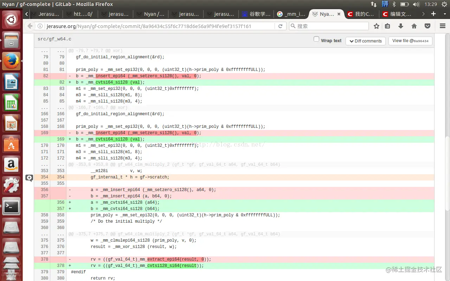Open the network indicator in top panel

pyautogui.click(x=373, y=4)
